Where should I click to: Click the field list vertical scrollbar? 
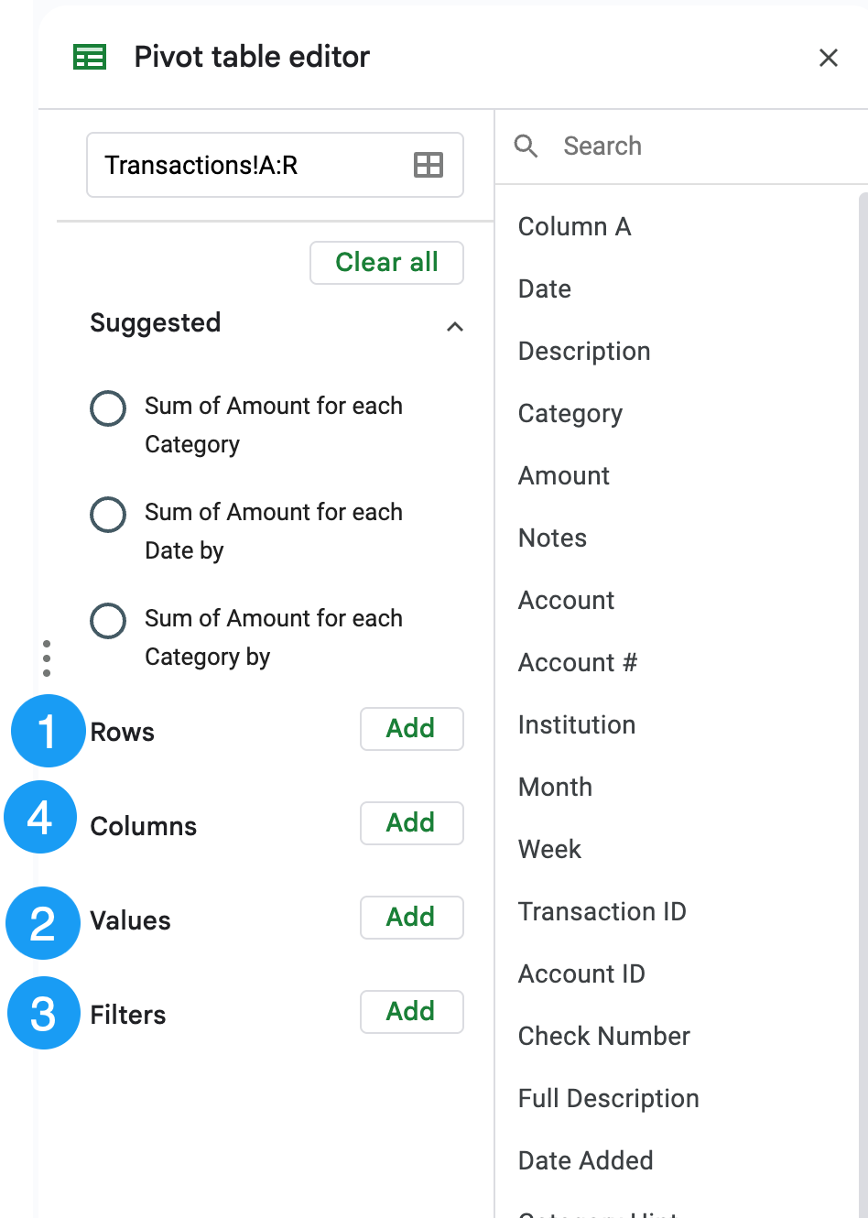pos(863,641)
